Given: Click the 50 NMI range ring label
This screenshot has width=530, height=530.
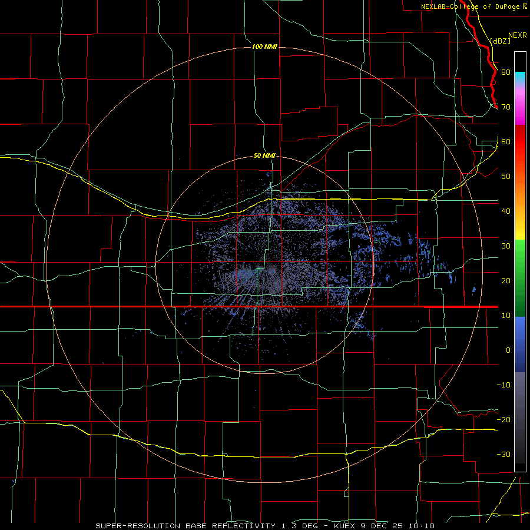Looking at the screenshot, I should pos(264,156).
